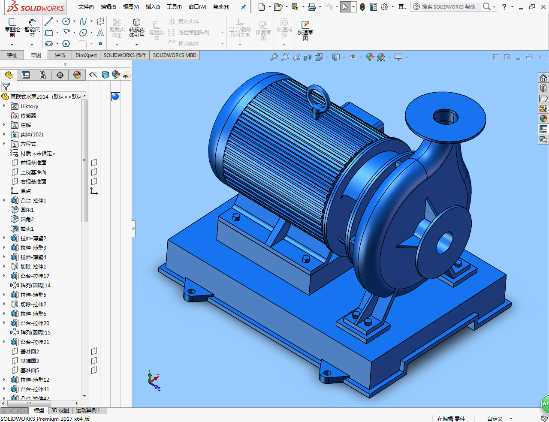Click Zoom to Fit in view toolbar
This screenshot has height=422, width=549.
274,57
